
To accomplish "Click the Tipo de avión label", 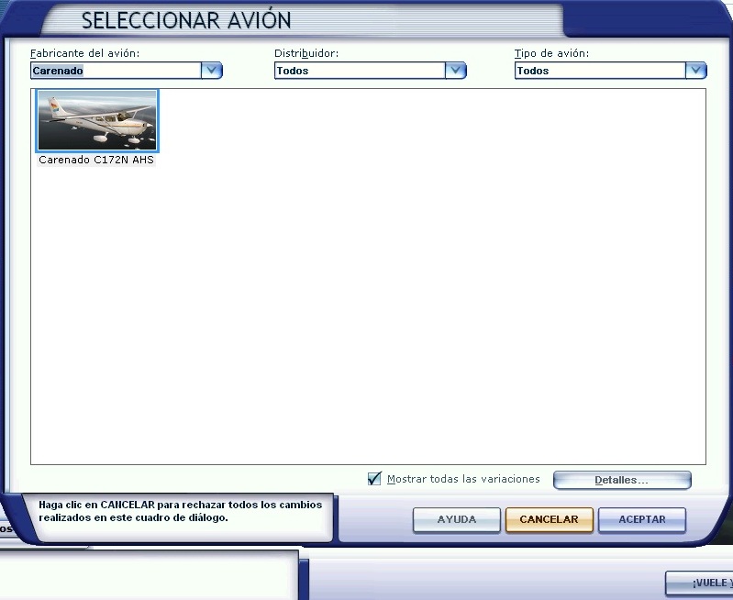I will point(551,53).
